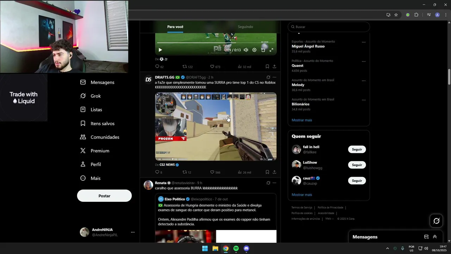Repost the football video post
The width and height of the screenshot is (451, 254).
click(x=187, y=67)
